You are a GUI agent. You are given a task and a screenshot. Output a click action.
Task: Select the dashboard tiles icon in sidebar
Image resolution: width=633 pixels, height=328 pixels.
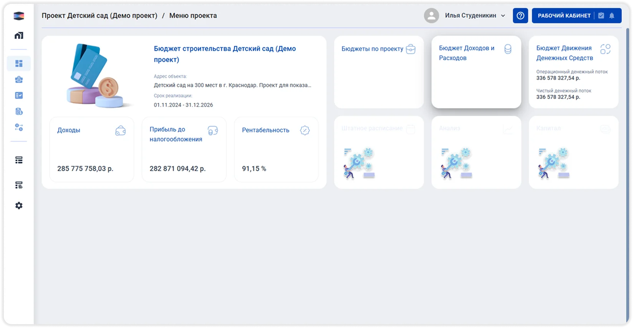tap(19, 63)
